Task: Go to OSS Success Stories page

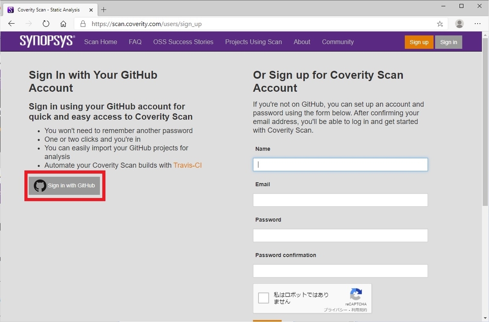Action: click(x=183, y=42)
